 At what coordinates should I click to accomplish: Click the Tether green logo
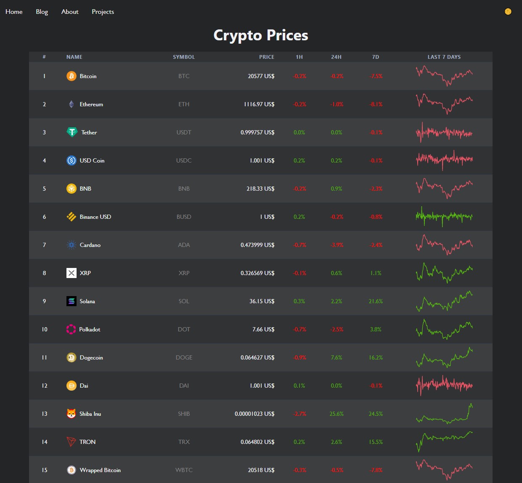click(x=72, y=132)
